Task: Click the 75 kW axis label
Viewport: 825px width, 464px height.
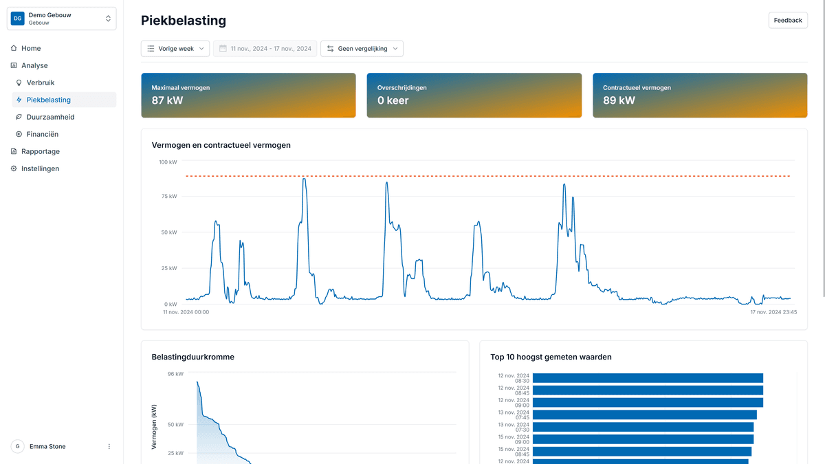Action: 169,197
